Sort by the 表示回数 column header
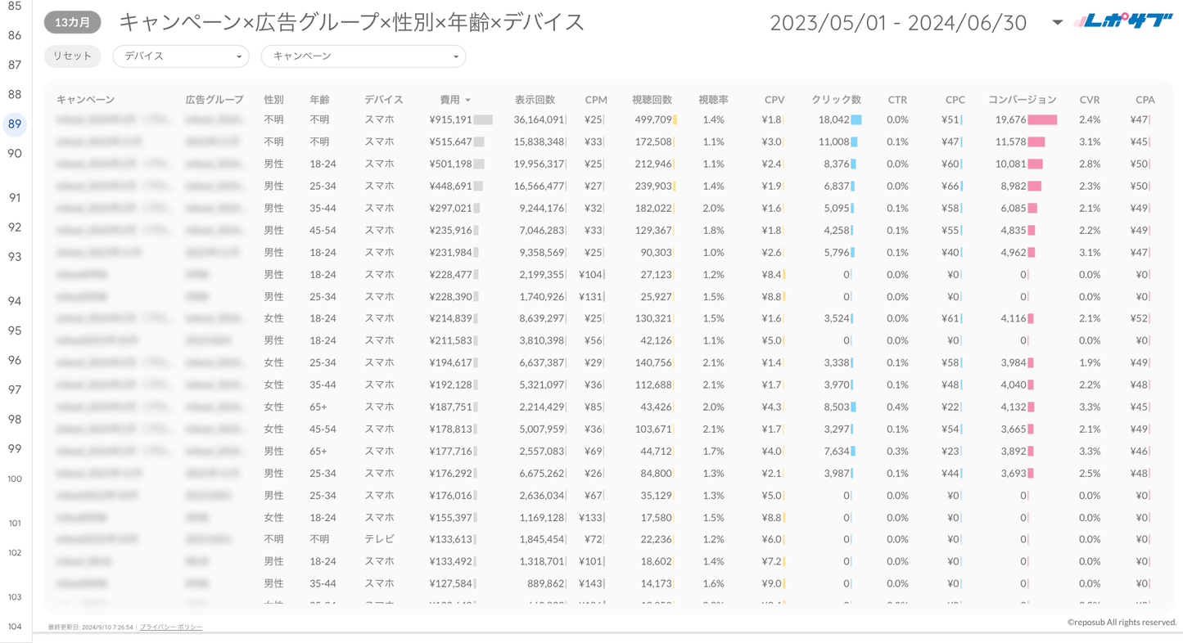 coord(535,100)
